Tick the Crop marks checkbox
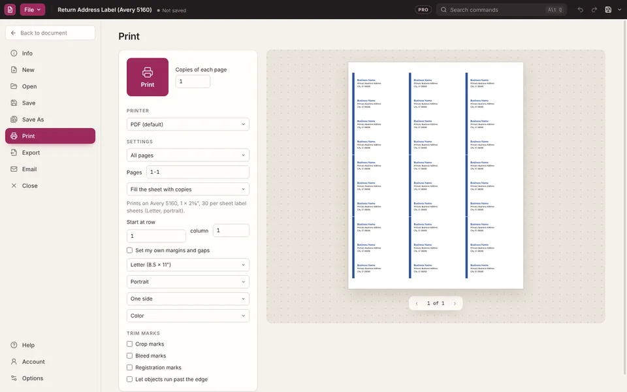The height and width of the screenshot is (392, 627). tap(129, 344)
